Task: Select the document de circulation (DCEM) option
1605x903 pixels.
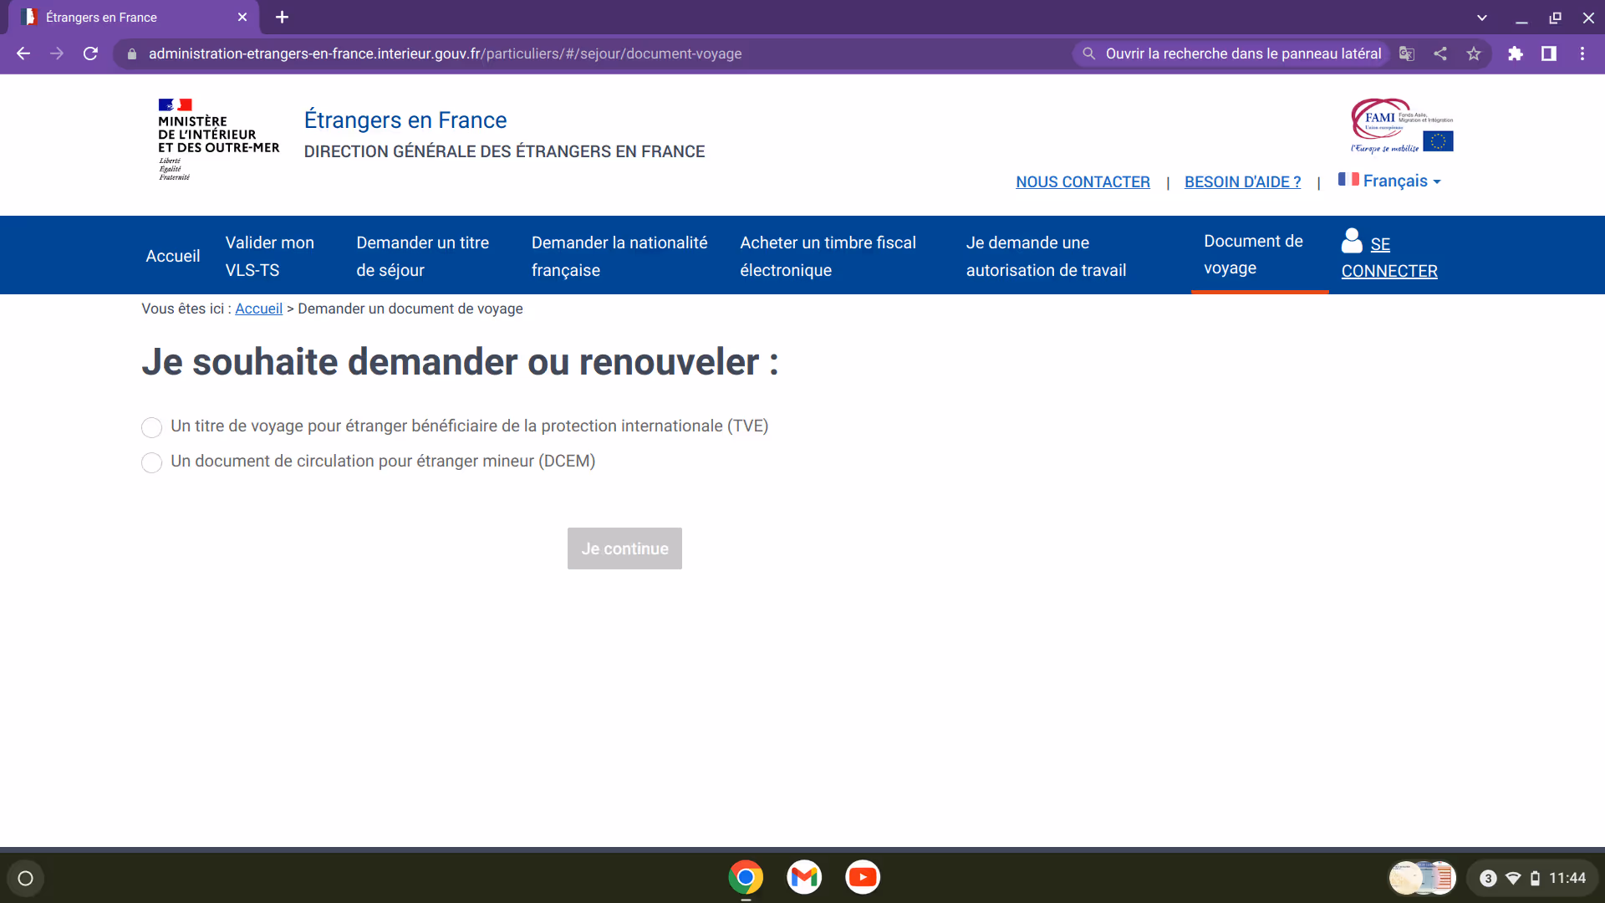Action: 151,462
